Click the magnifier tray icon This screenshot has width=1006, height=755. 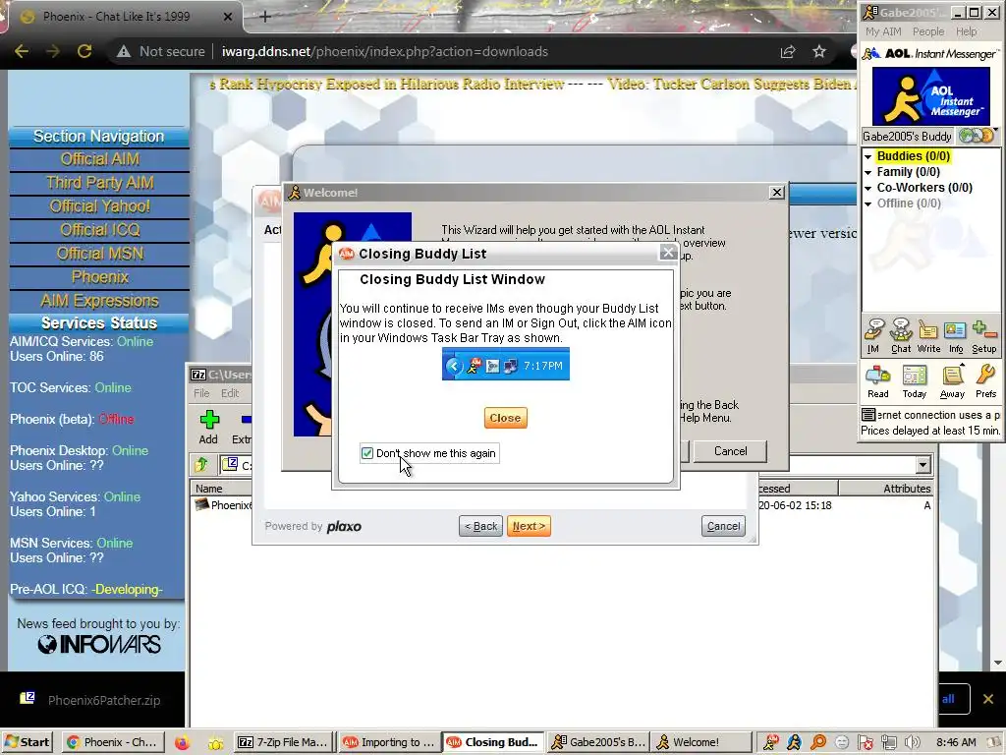click(x=818, y=743)
